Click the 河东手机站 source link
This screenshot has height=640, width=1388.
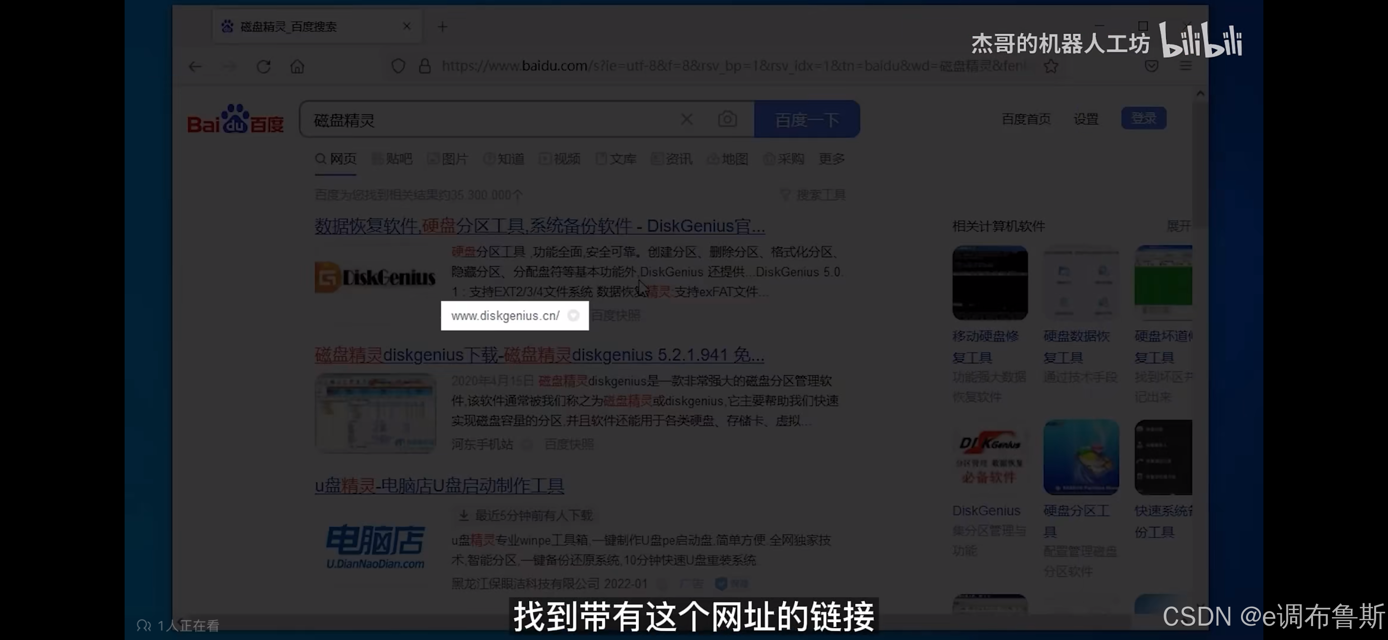pos(482,445)
